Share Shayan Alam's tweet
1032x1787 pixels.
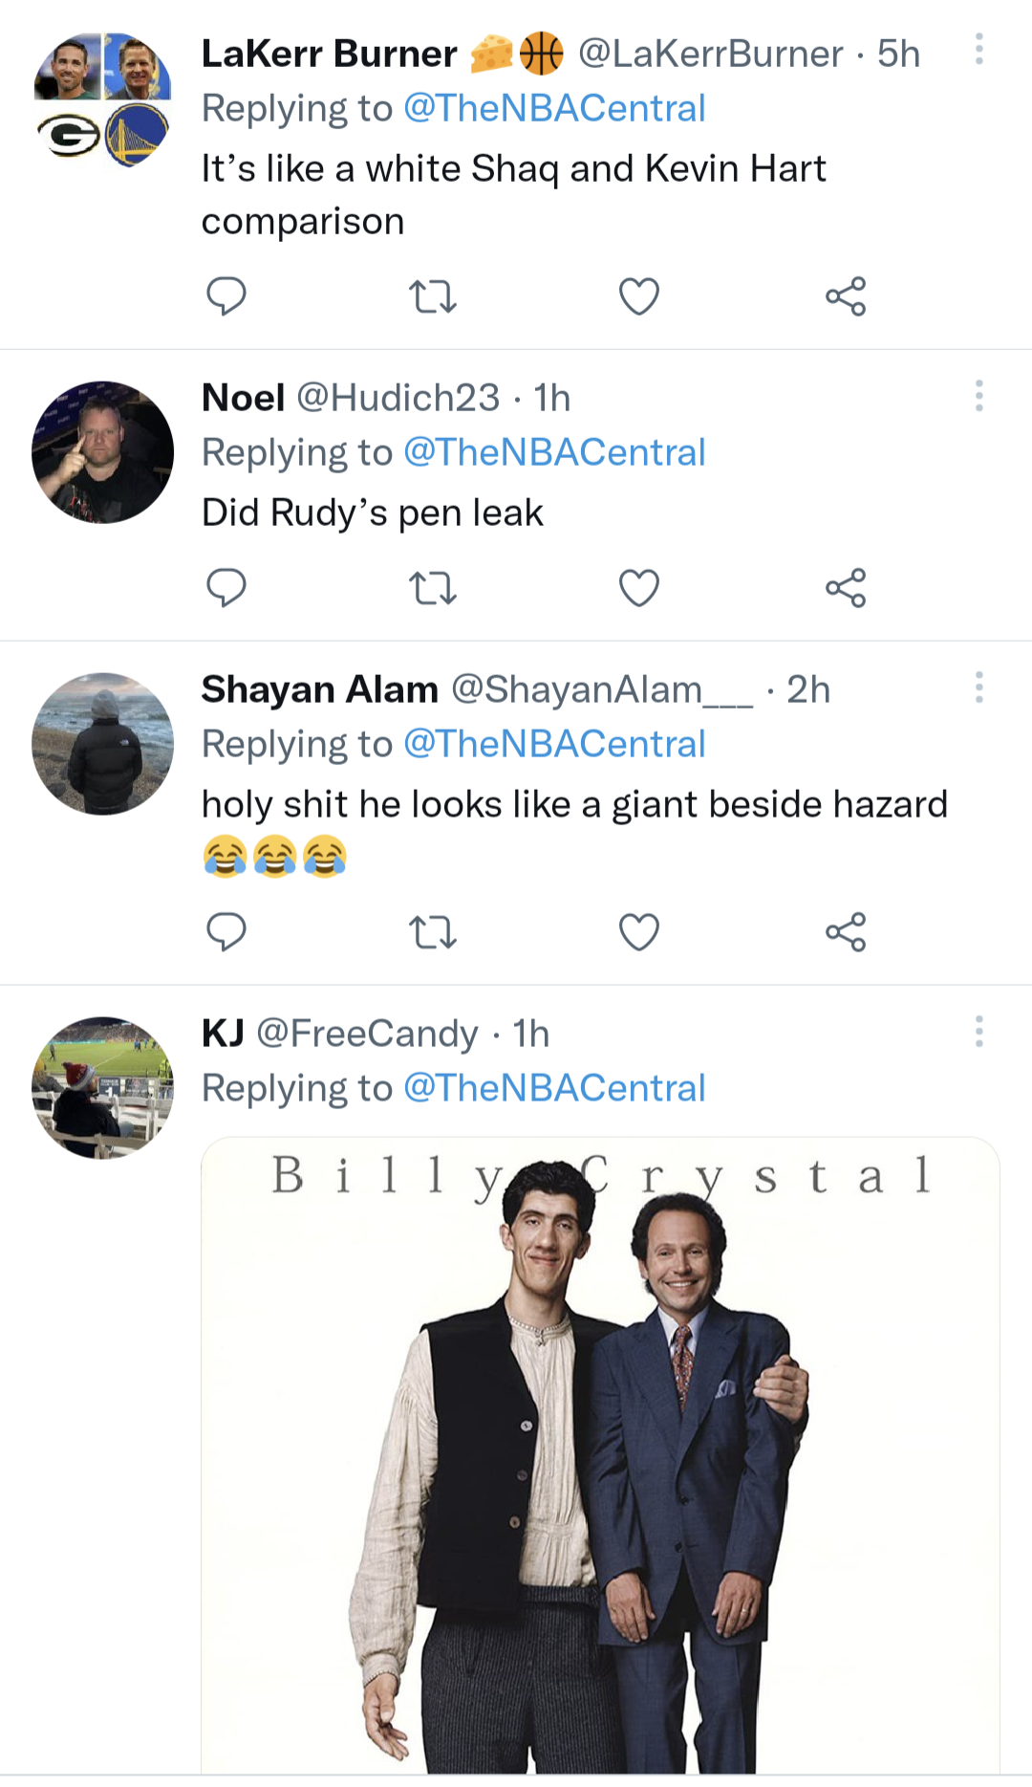[x=846, y=932]
